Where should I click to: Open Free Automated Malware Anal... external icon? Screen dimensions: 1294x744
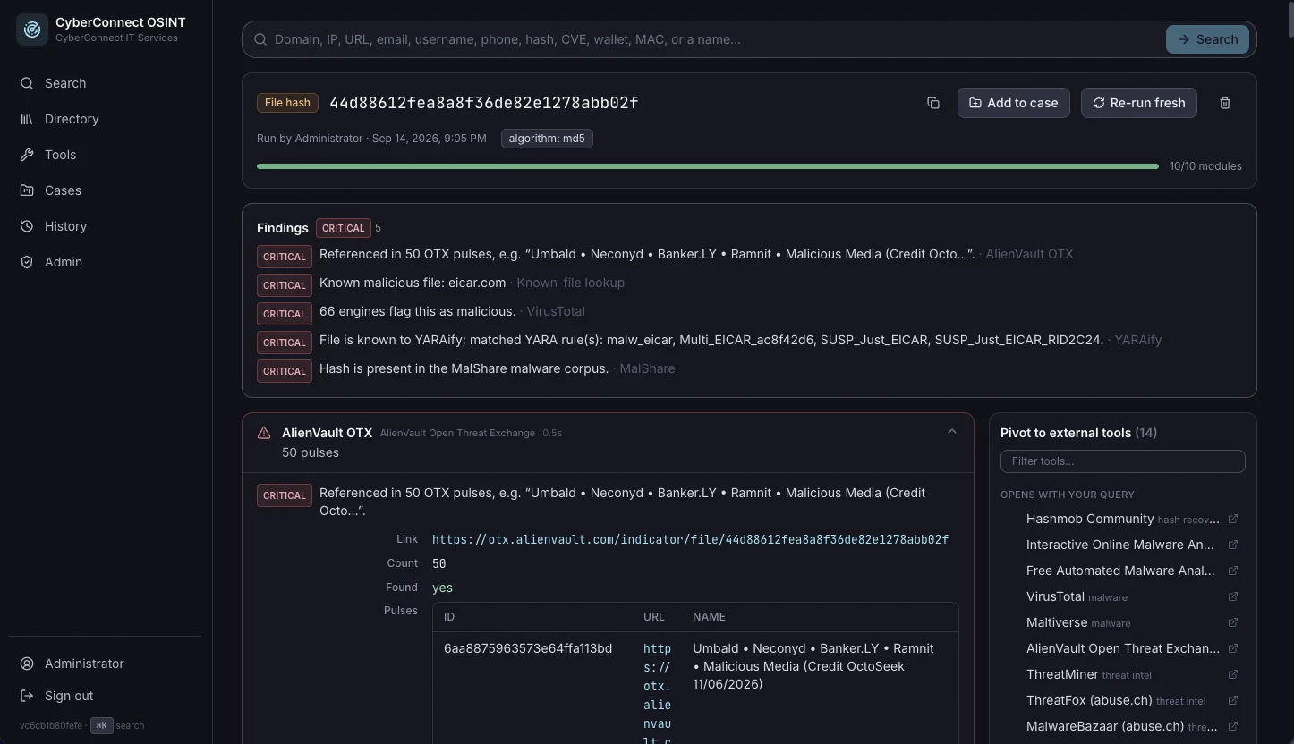pos(1233,571)
